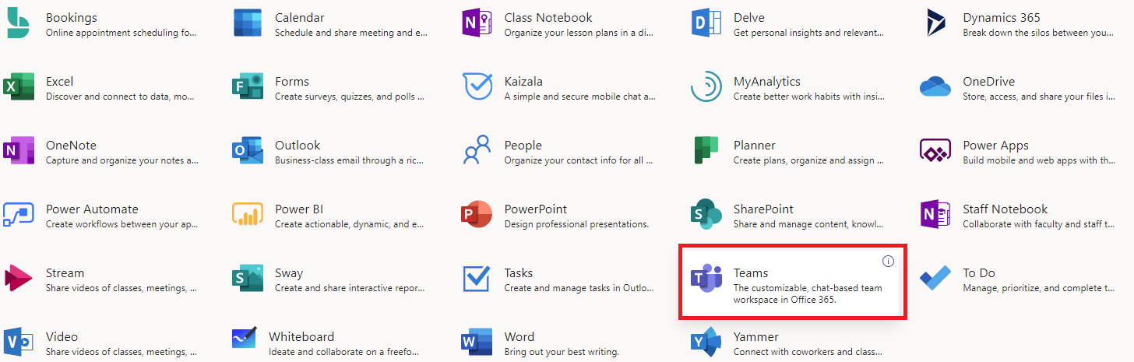Select the Dynamics 365 title
Screen dimensions: 1134x362
[1001, 17]
